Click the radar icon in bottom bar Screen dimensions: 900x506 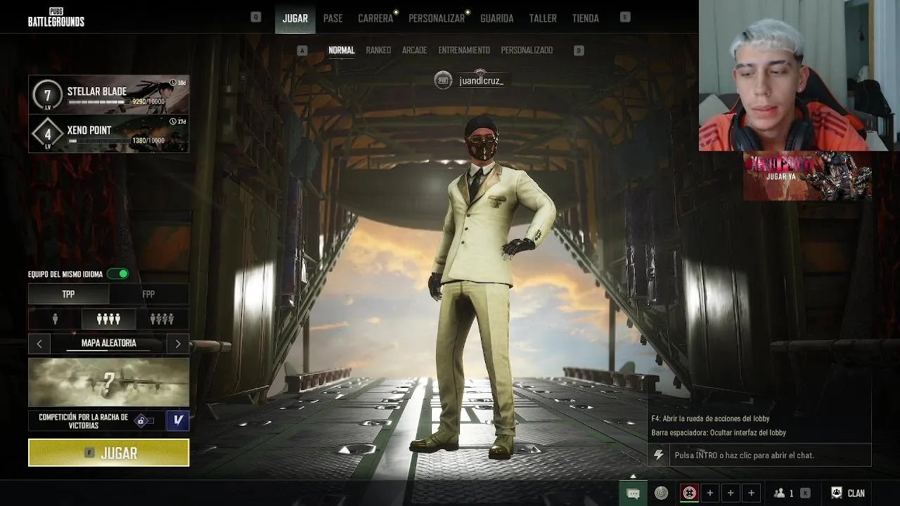[661, 493]
